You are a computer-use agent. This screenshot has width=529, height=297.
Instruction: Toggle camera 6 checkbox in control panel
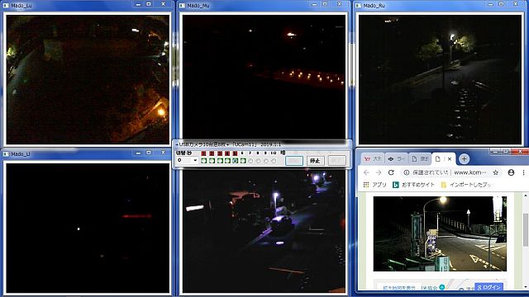tap(243, 161)
